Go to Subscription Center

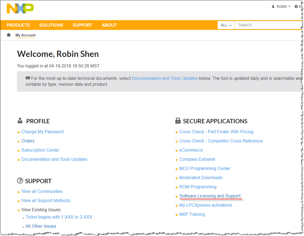click(x=40, y=150)
